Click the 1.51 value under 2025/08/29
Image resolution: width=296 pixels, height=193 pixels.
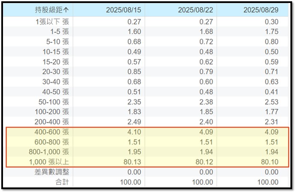pos(272,142)
